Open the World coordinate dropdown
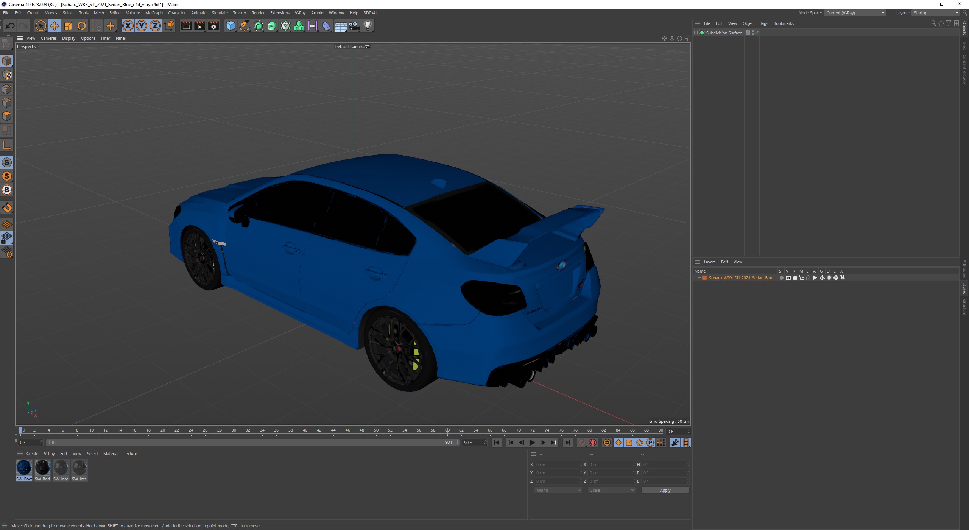Screen dimensions: 969x530 click(558, 490)
